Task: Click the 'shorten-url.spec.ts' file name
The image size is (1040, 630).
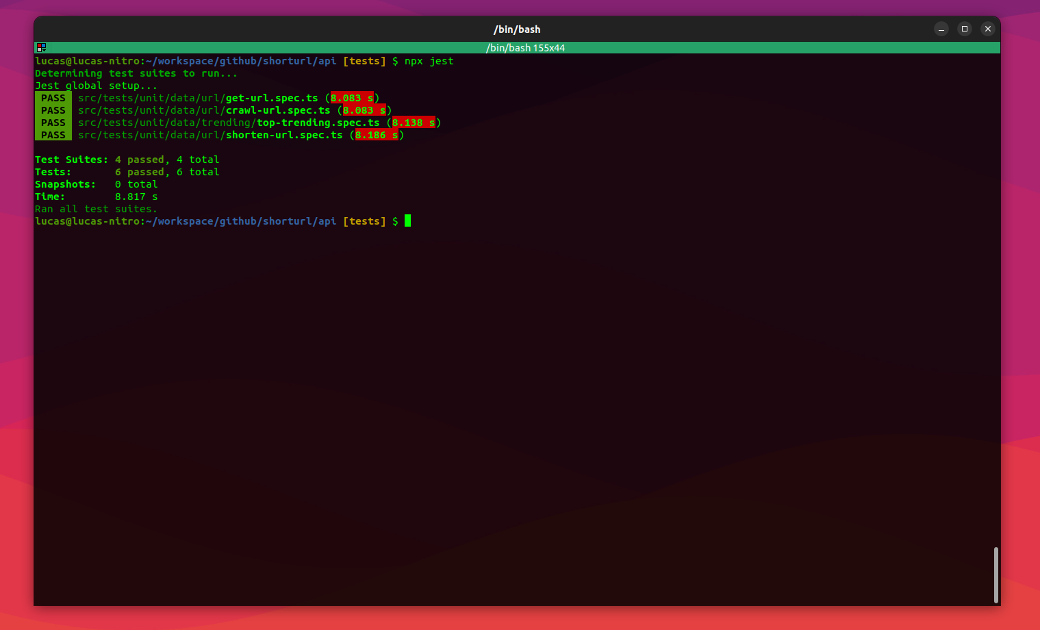Action: point(284,135)
